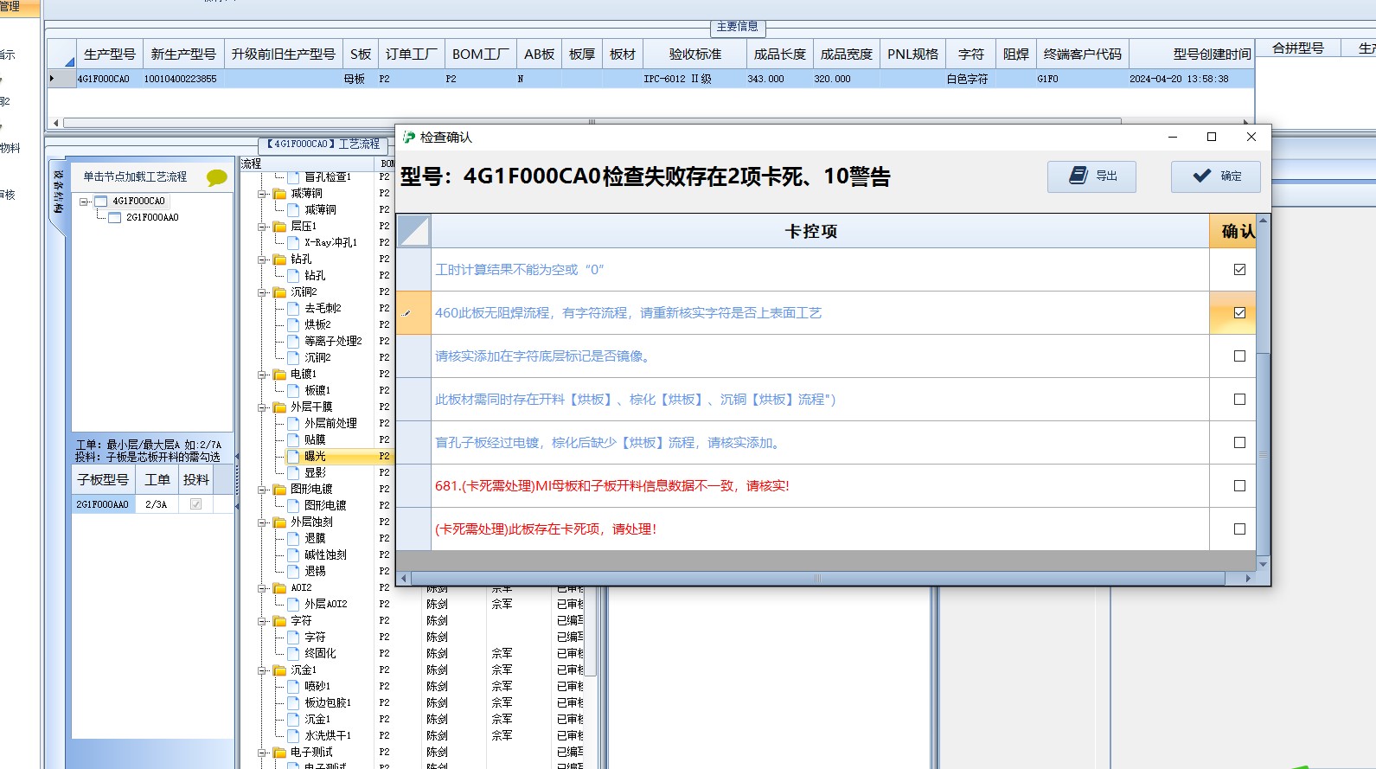Click the 4G1F000CA0 window icon in tree
This screenshot has height=769, width=1376.
100,202
